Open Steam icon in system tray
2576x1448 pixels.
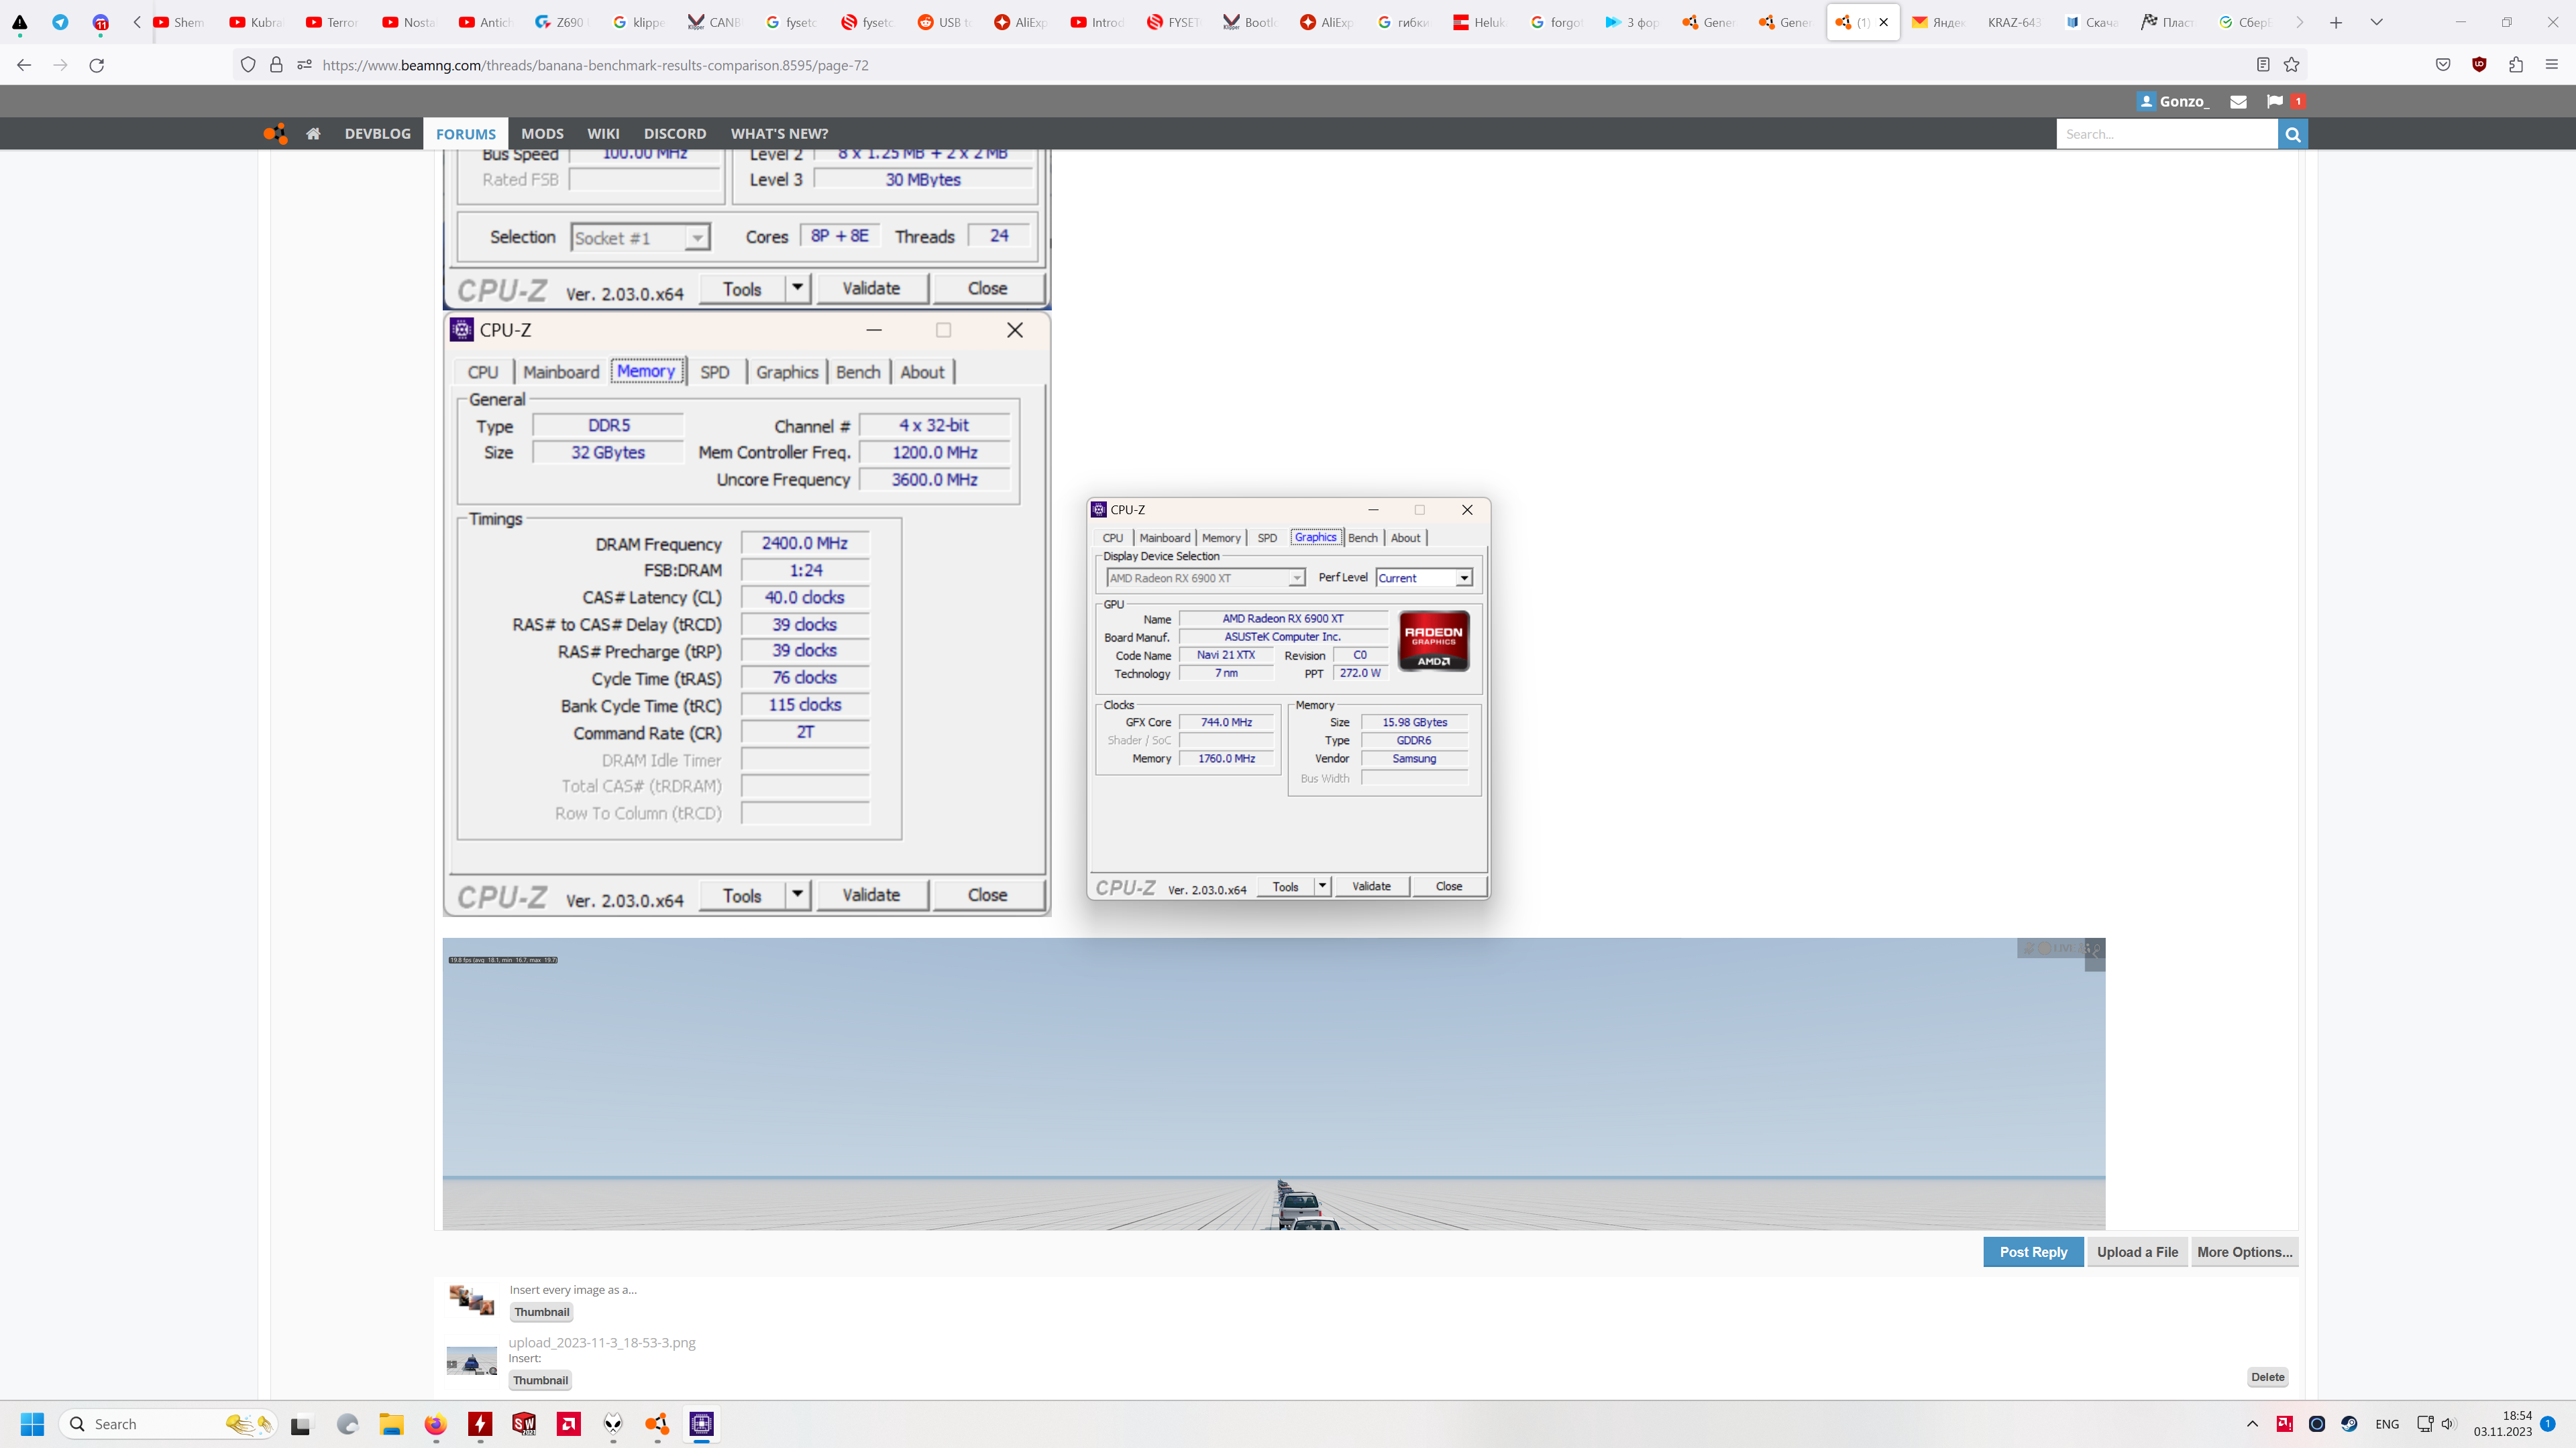(2349, 1424)
